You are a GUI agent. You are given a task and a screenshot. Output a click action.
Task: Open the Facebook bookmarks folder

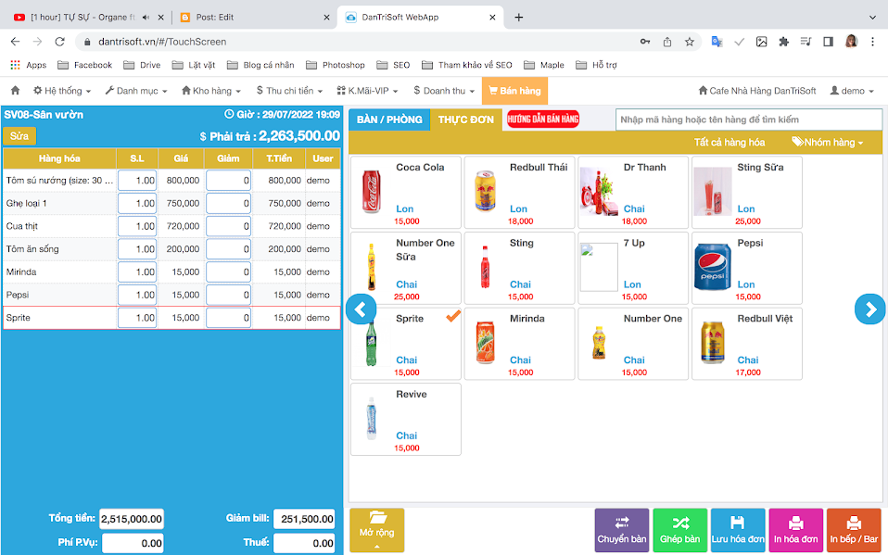click(x=85, y=65)
